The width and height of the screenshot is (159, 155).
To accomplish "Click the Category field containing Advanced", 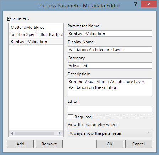I will click(110, 65).
